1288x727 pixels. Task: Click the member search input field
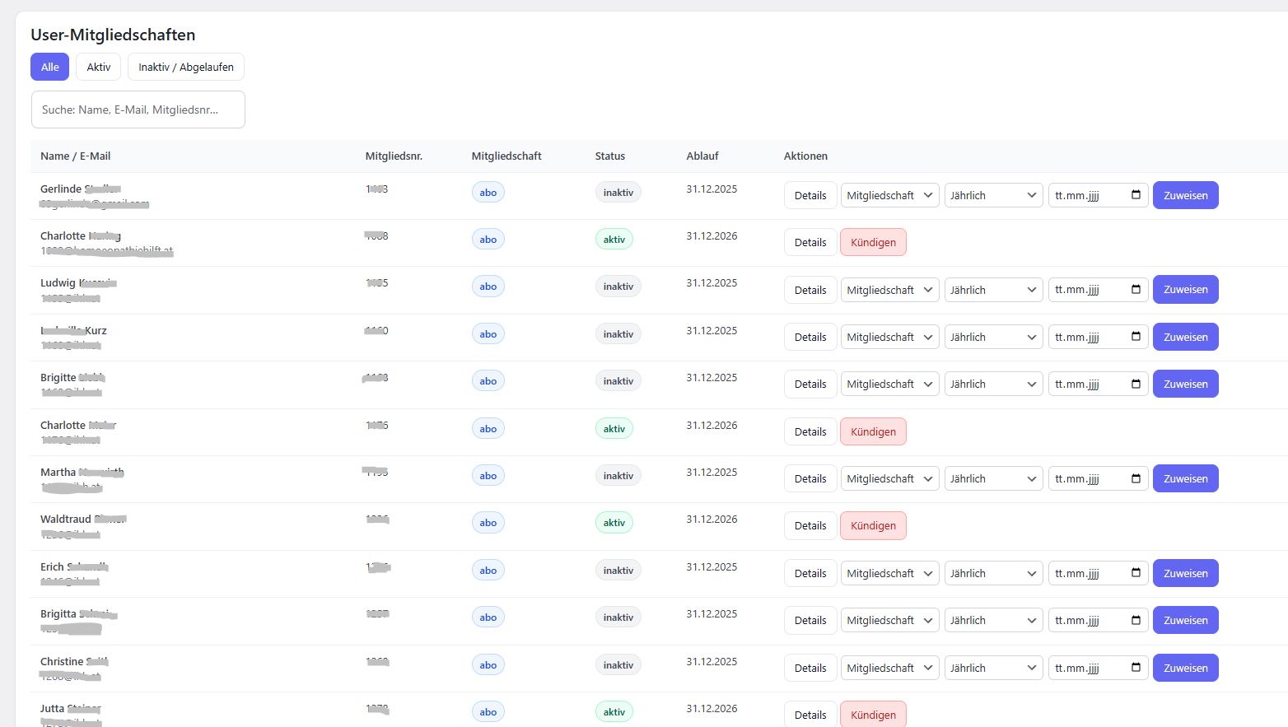point(138,110)
